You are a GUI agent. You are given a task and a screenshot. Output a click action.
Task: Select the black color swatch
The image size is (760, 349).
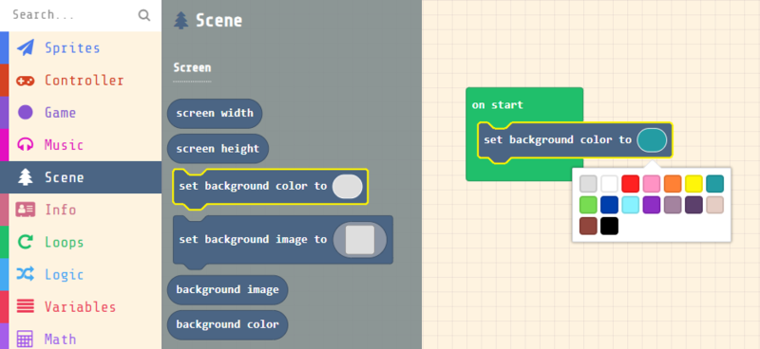[x=609, y=226]
